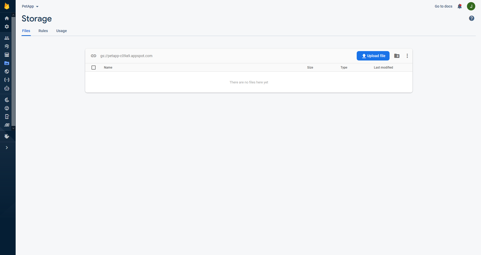This screenshot has height=255, width=481.
Task: Open Realtime Database icon in sidebar
Action: [x=7, y=55]
